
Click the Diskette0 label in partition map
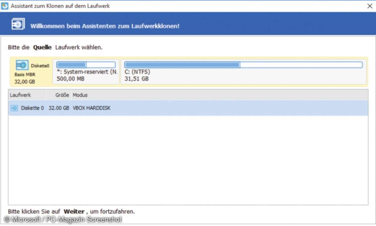pos(40,66)
